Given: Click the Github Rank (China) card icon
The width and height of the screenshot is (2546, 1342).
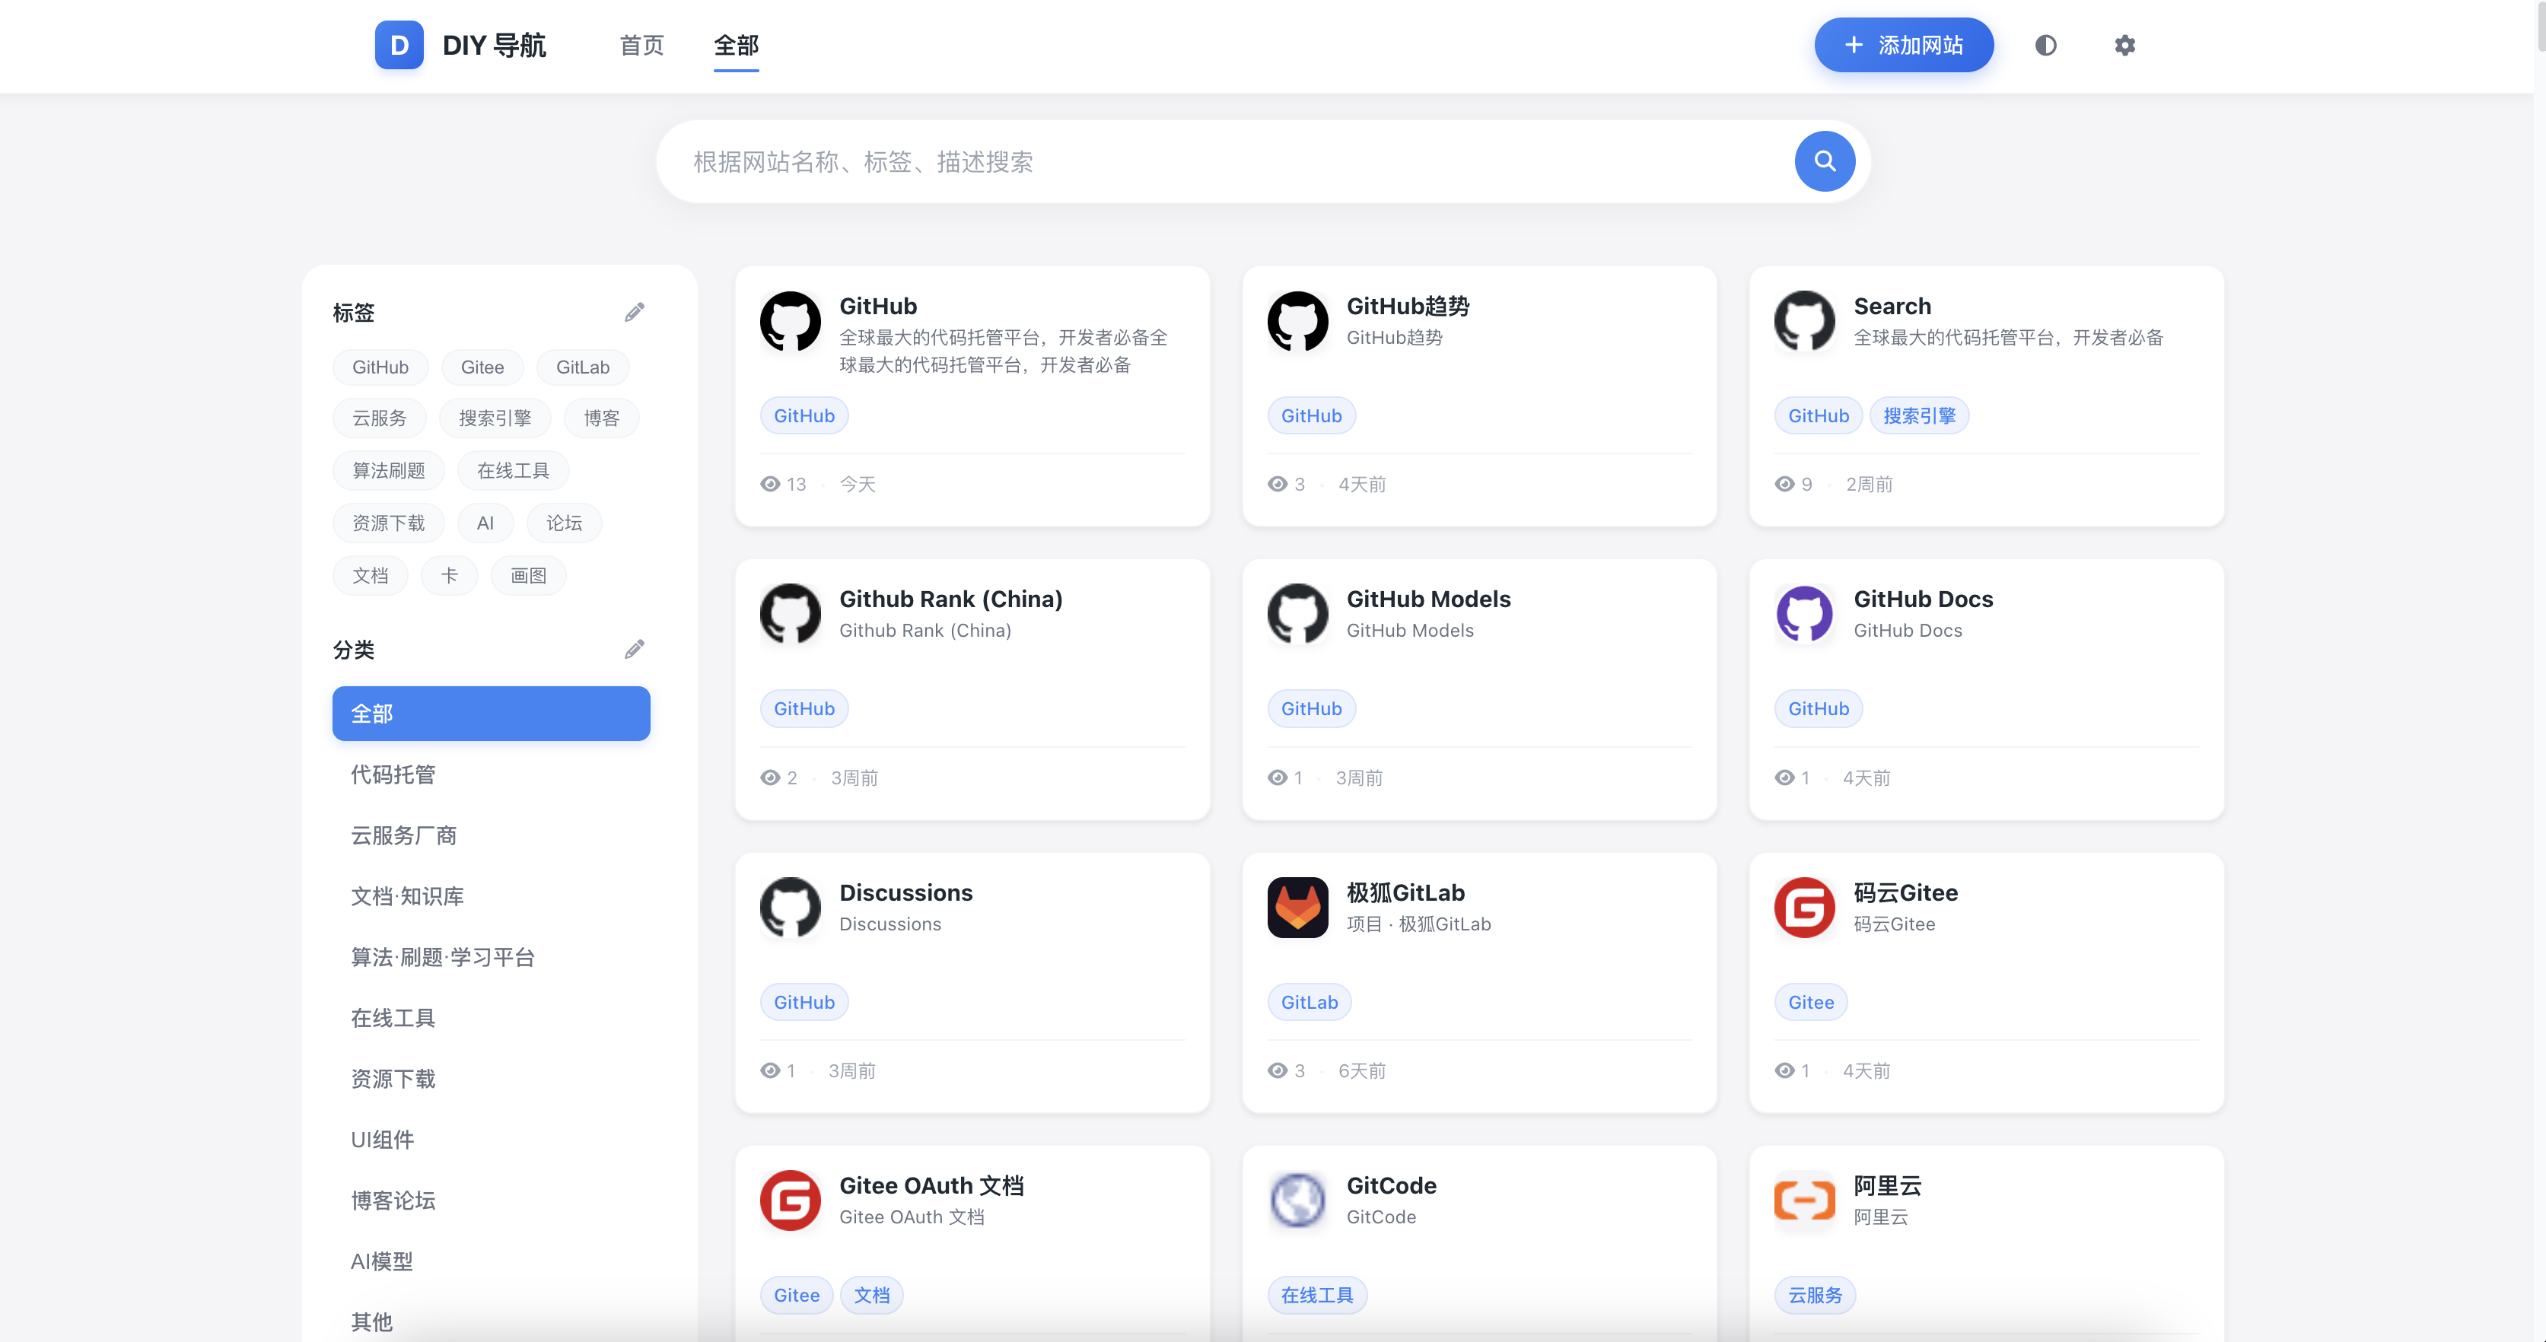Looking at the screenshot, I should [x=790, y=614].
